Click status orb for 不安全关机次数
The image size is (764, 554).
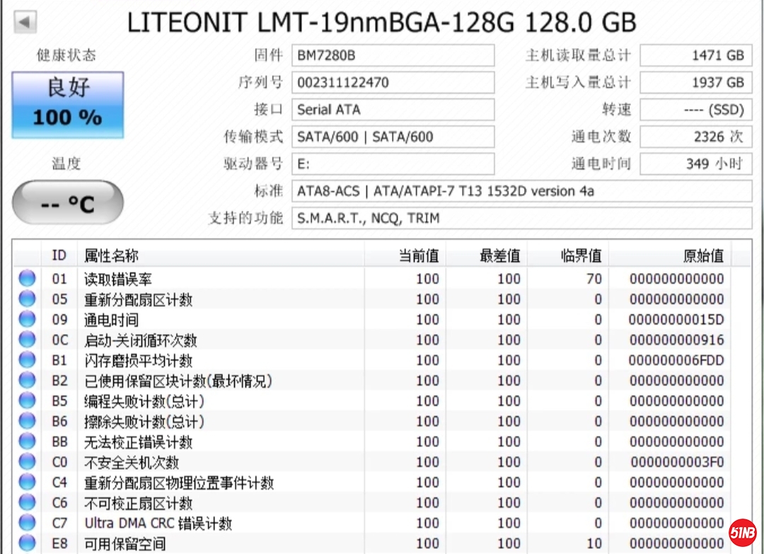pos(27,462)
